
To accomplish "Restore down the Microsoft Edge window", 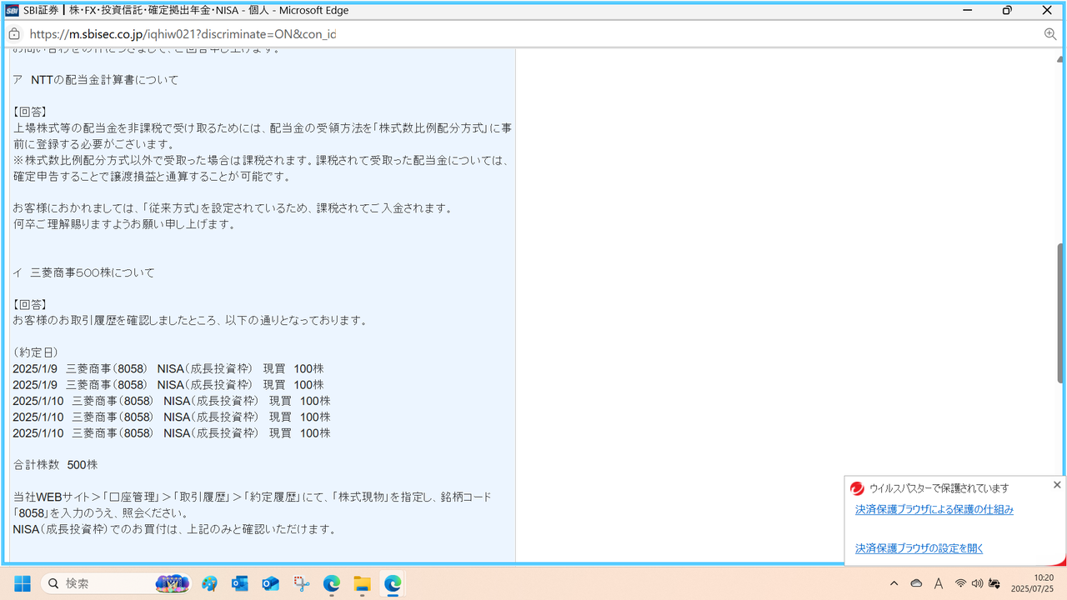I will (1007, 11).
